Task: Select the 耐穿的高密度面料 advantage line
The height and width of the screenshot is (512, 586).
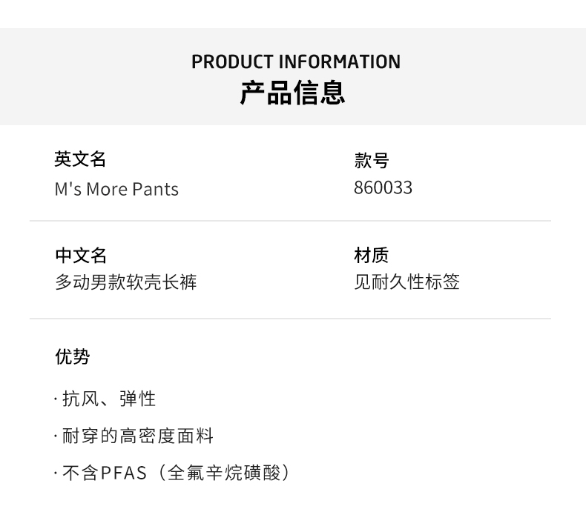Action: 137,436
